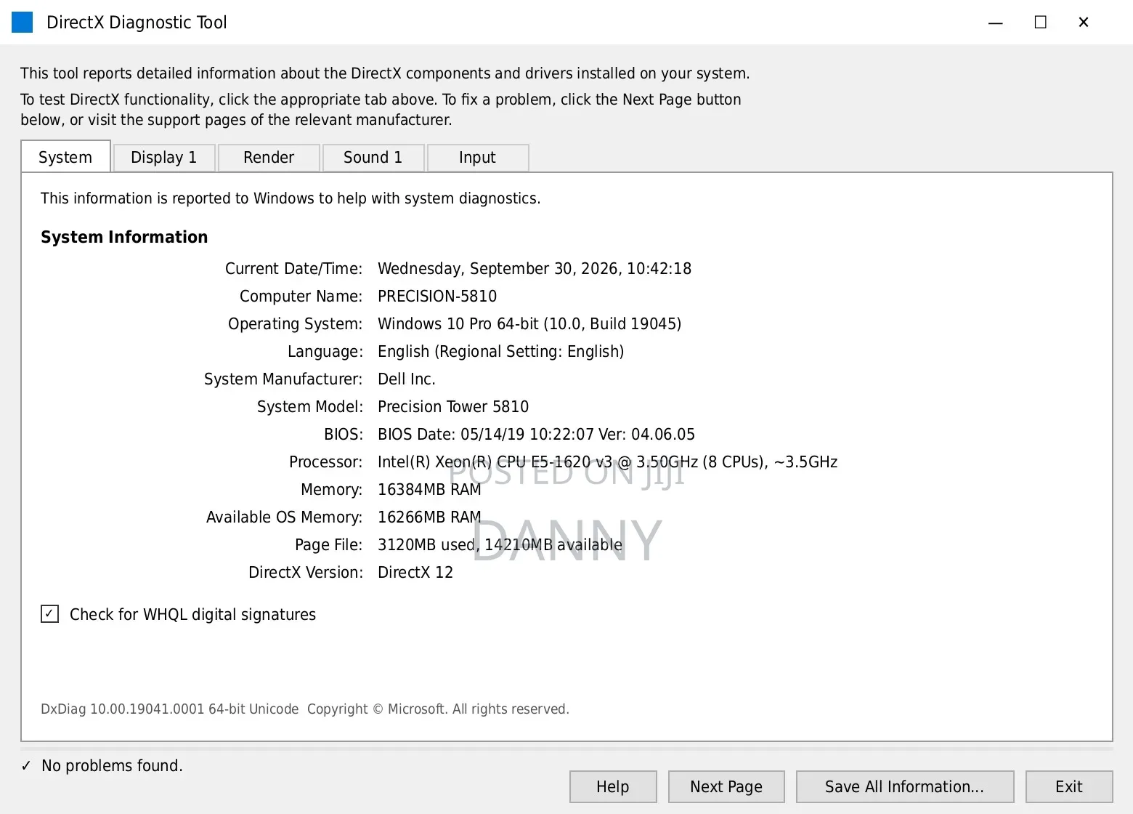Toggle Check for WHQL digital signatures checkbox
The width and height of the screenshot is (1133, 814).
coord(50,614)
